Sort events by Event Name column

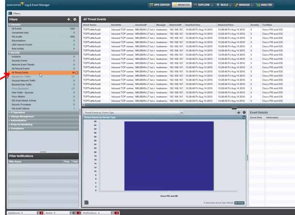tap(96, 25)
